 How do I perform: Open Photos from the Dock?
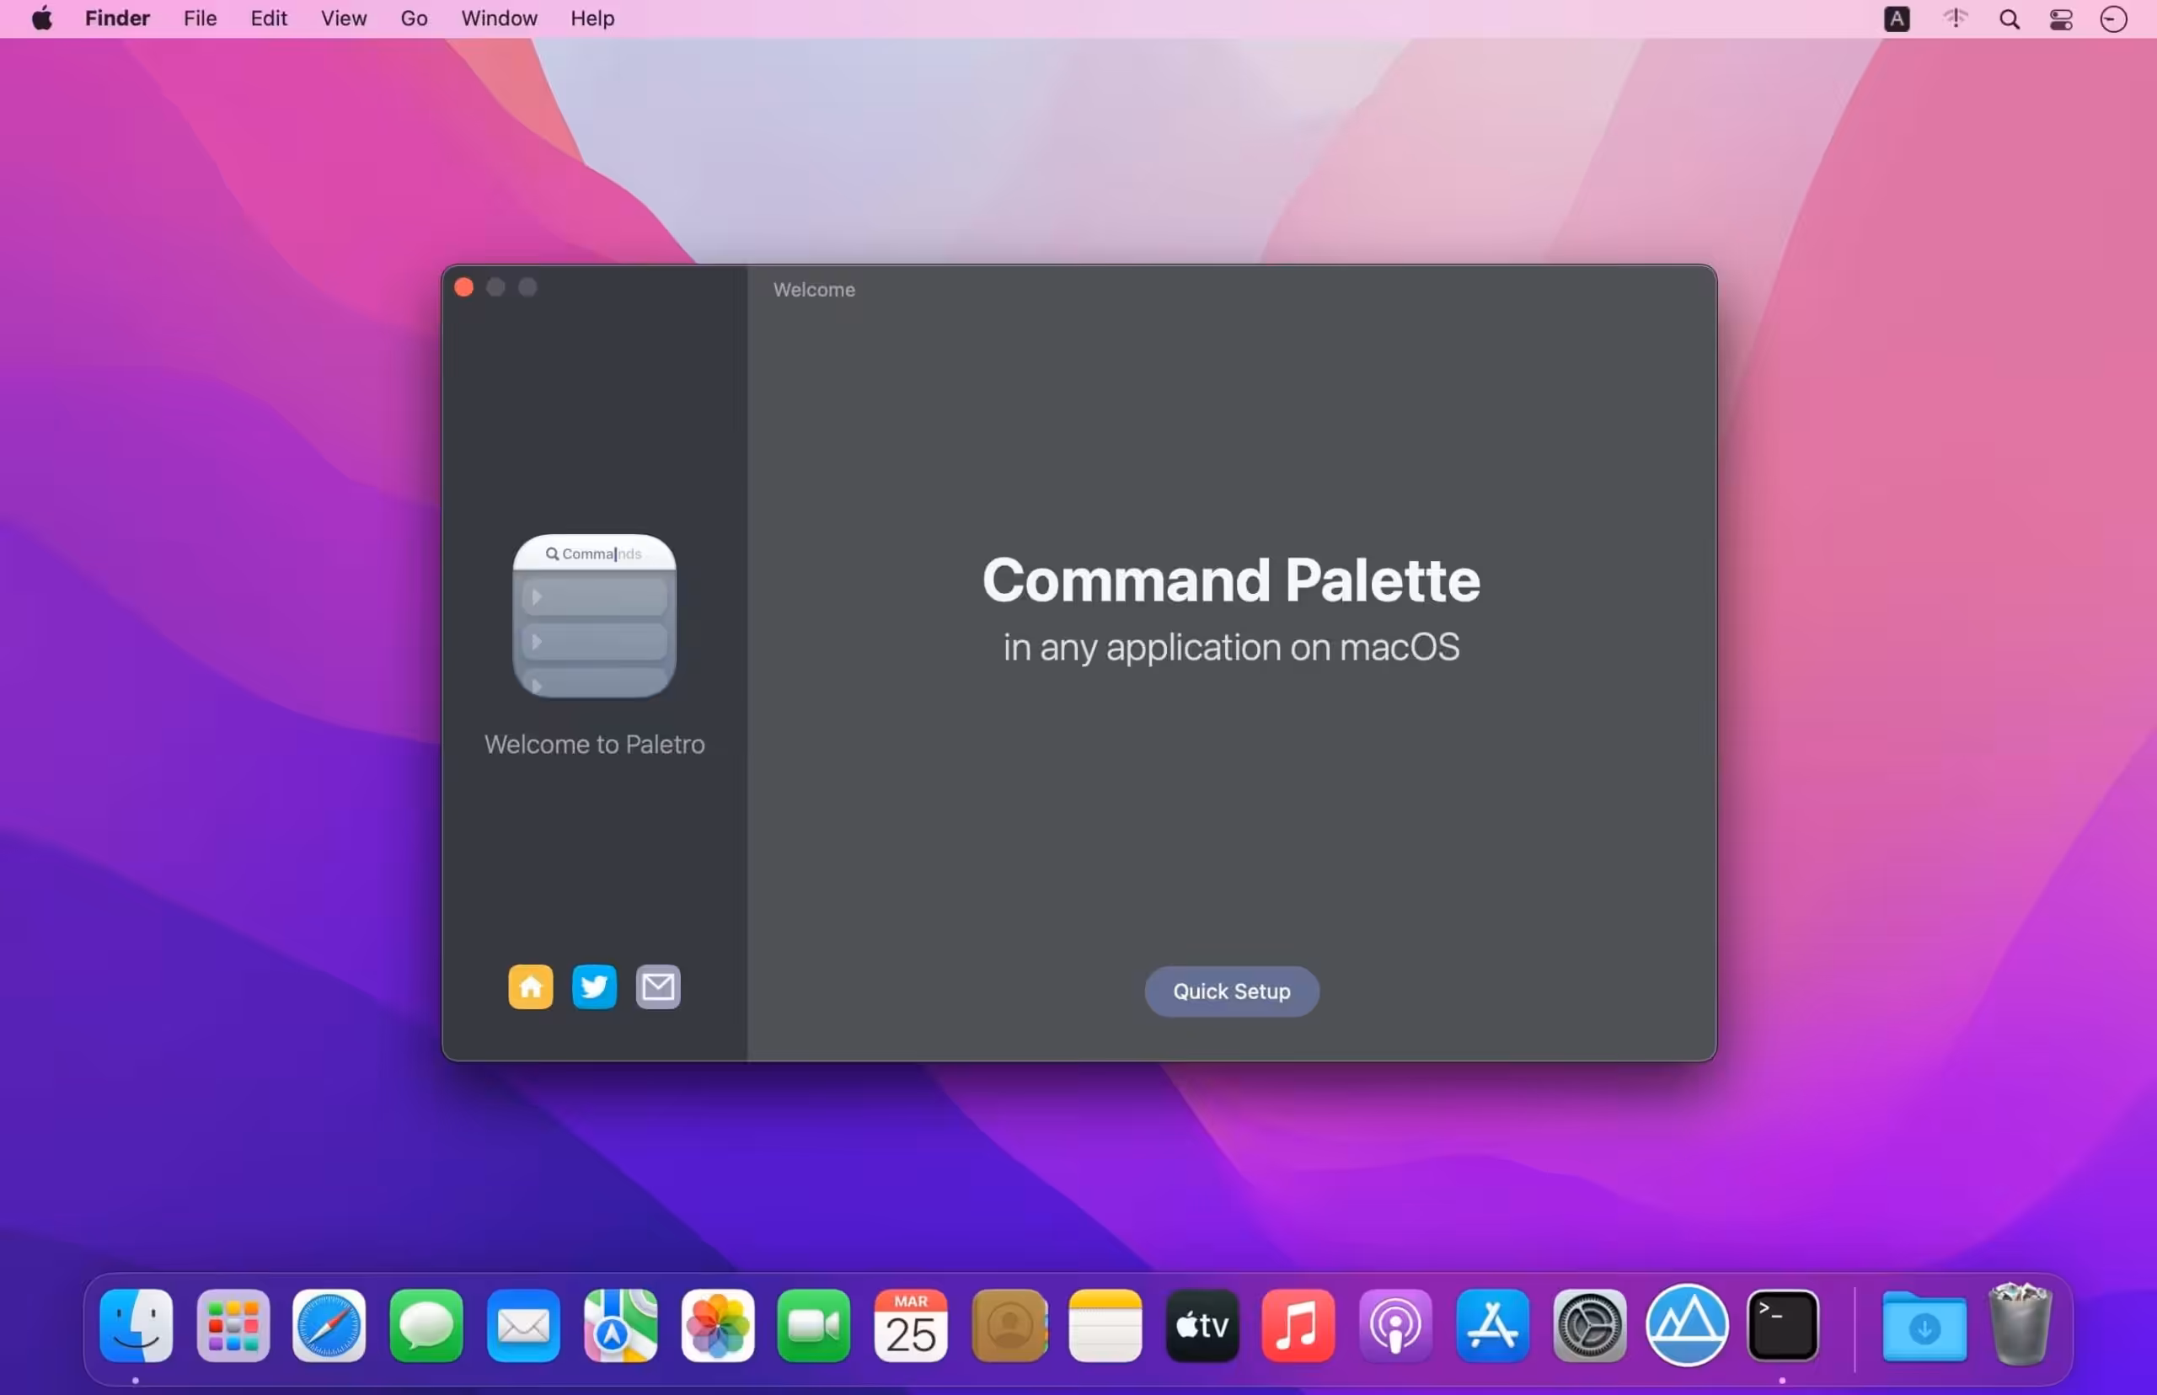718,1325
